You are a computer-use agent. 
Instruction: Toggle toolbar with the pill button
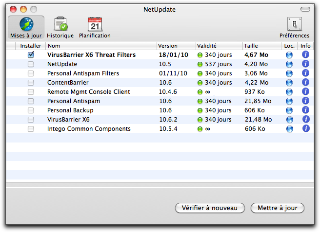(305, 9)
